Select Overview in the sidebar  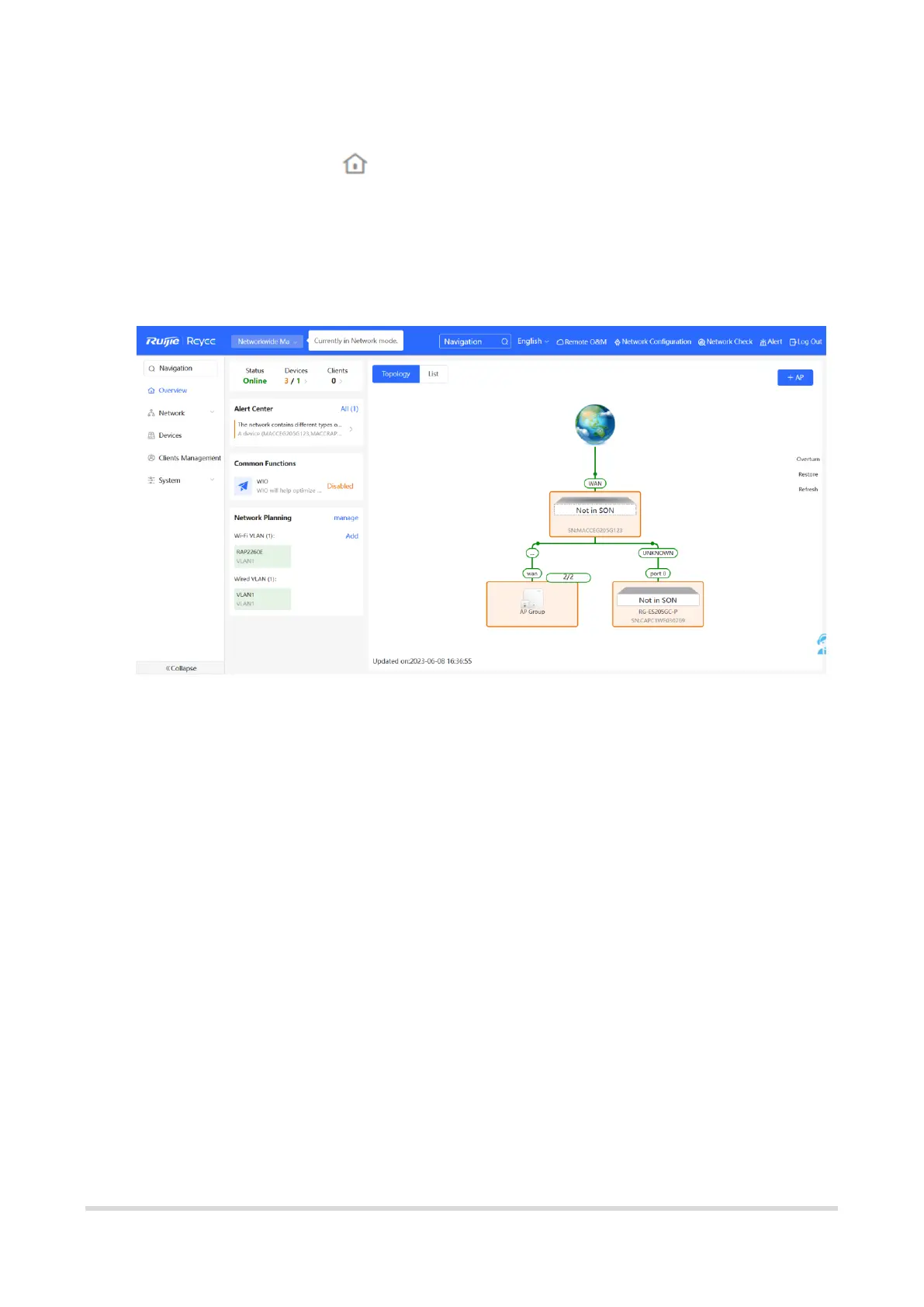click(x=172, y=390)
